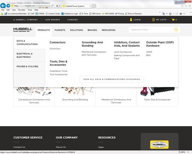Open My Lists document icon

153,19
